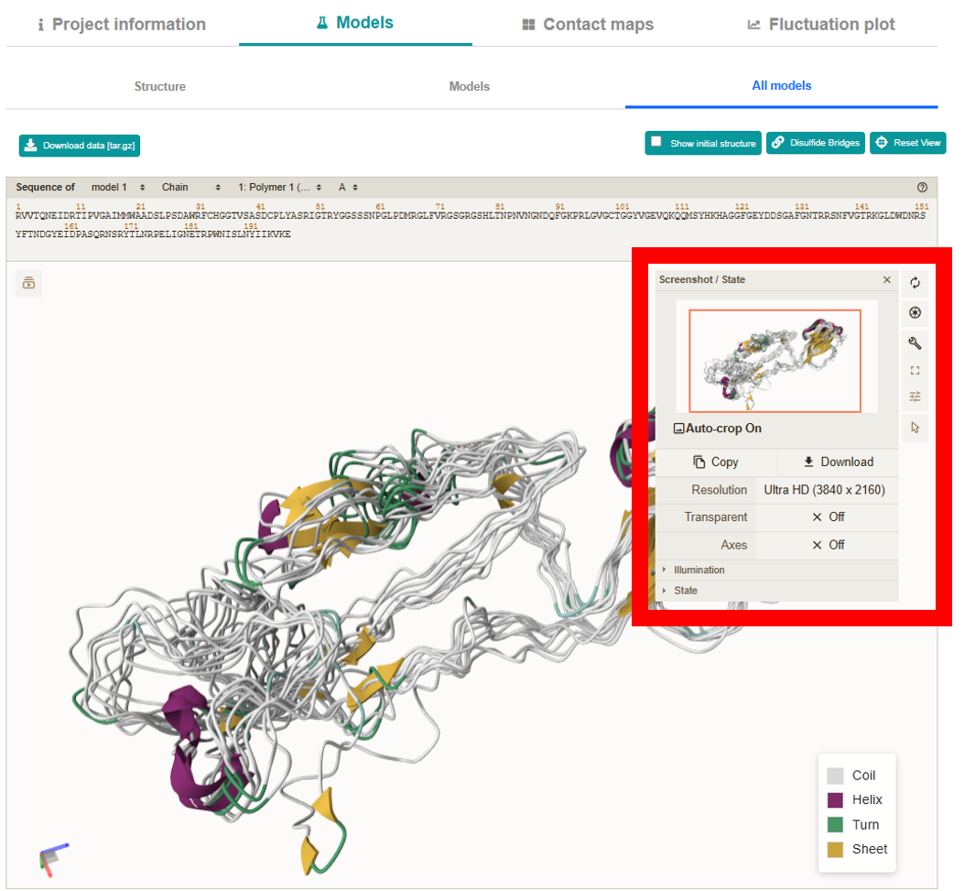Open the chain A dropdown
975x891 pixels.
348,187
